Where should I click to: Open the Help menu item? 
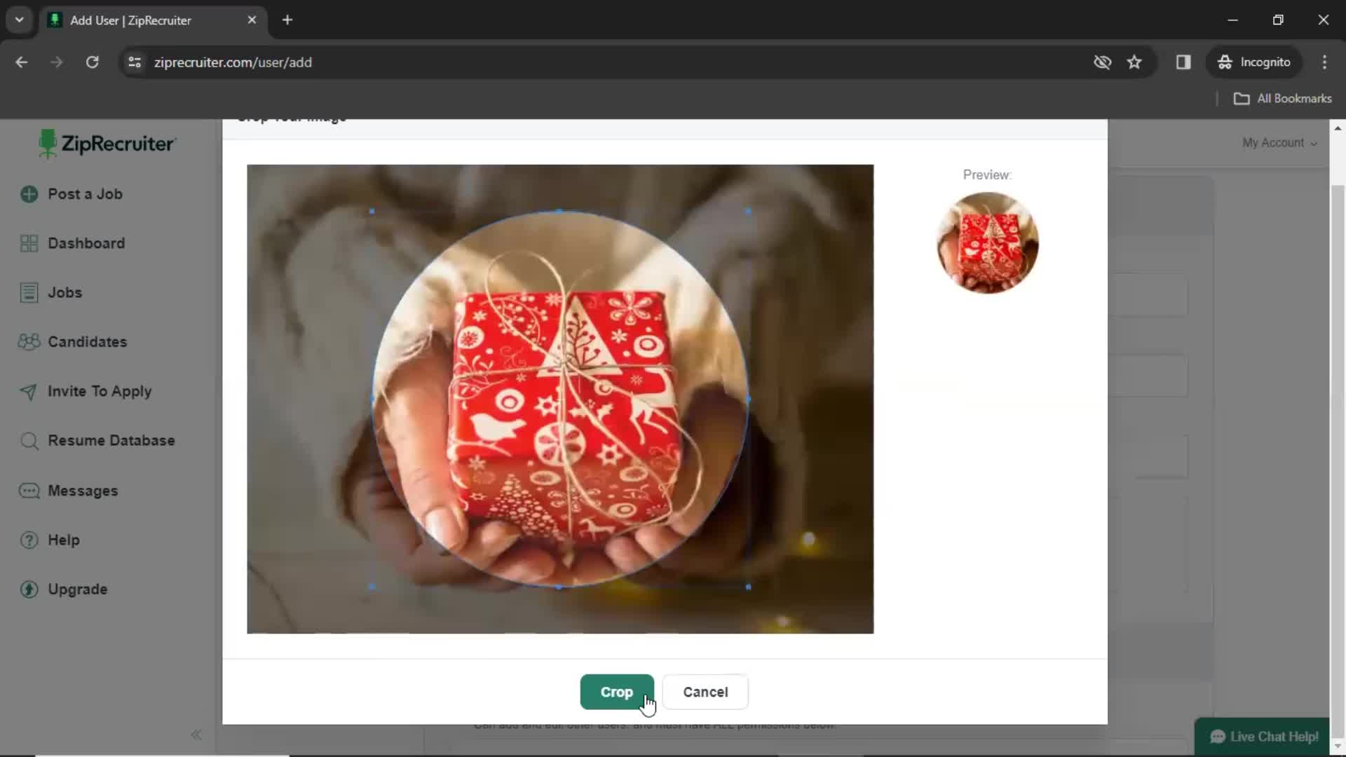(63, 539)
